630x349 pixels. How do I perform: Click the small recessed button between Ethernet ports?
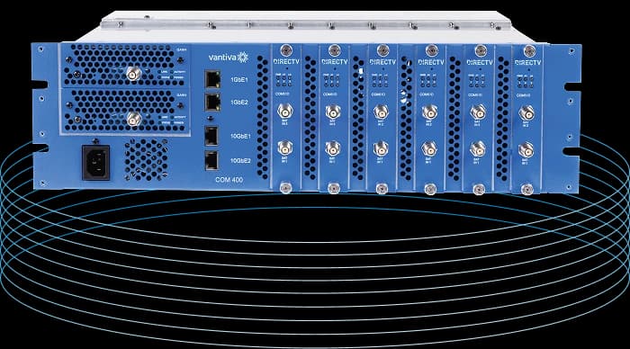(x=211, y=119)
